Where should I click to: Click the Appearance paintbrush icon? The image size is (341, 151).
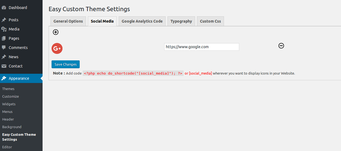point(4,78)
